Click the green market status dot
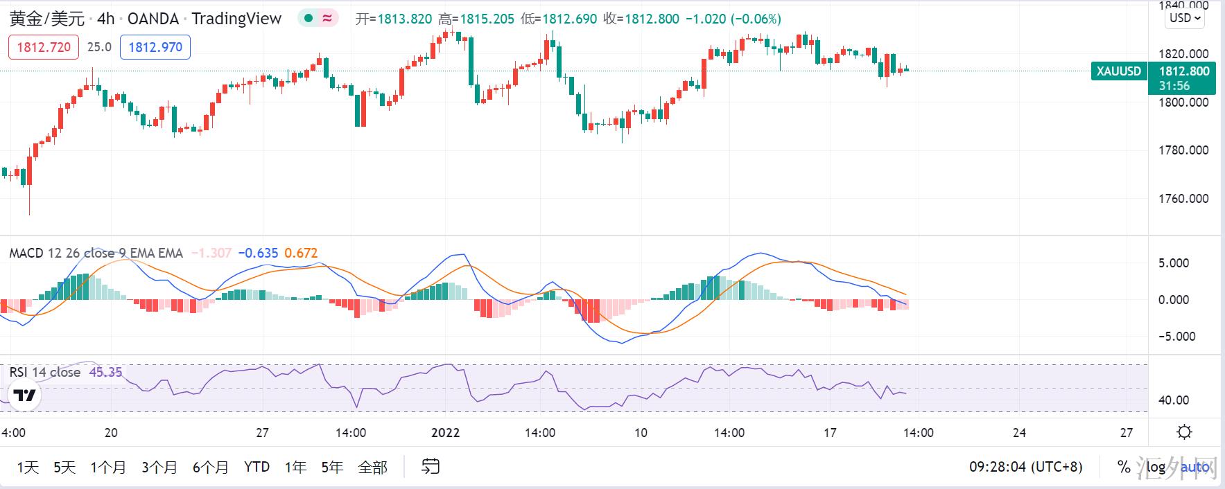Image resolution: width=1225 pixels, height=489 pixels. (309, 19)
